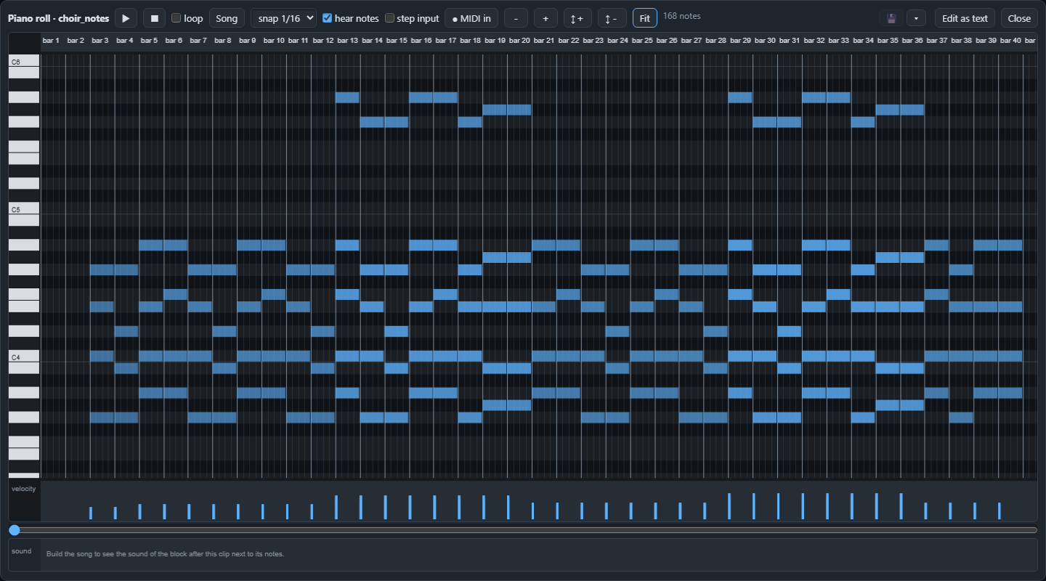Click the 'Piano roll · choir_notes' title
The height and width of the screenshot is (581, 1046).
pyautogui.click(x=59, y=18)
